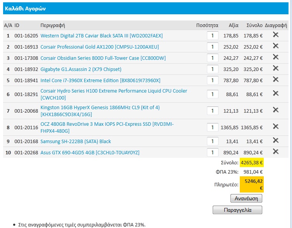This screenshot has height=228, width=292.
Task: Remove Corsair Hydro H100 cooler from cart
Action: tap(276, 93)
